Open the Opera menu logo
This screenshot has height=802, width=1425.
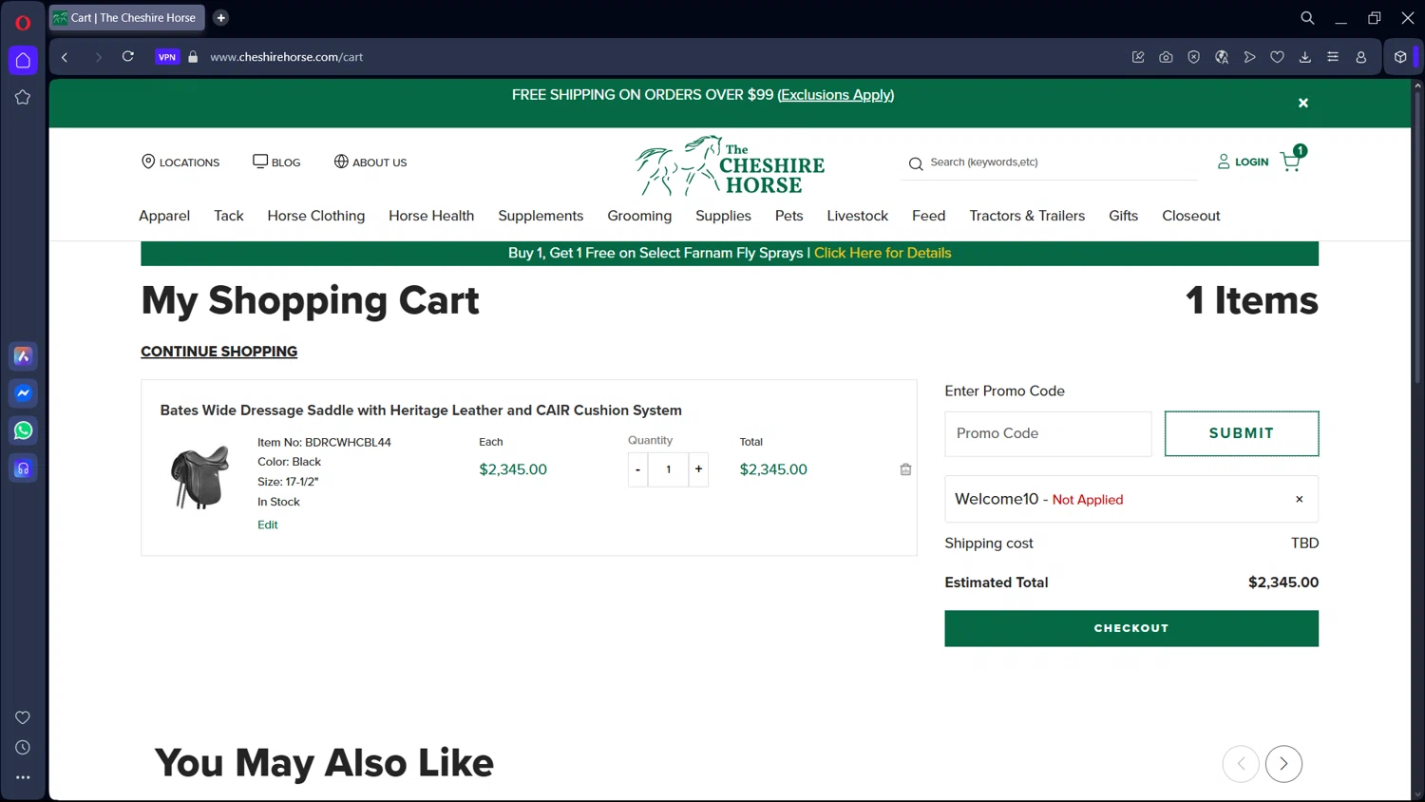click(x=23, y=23)
